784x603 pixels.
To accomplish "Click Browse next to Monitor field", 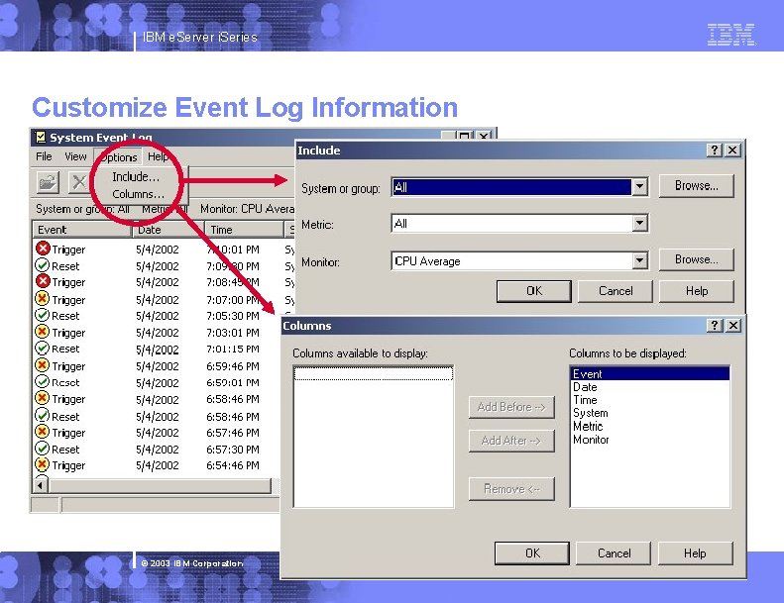I will click(697, 259).
